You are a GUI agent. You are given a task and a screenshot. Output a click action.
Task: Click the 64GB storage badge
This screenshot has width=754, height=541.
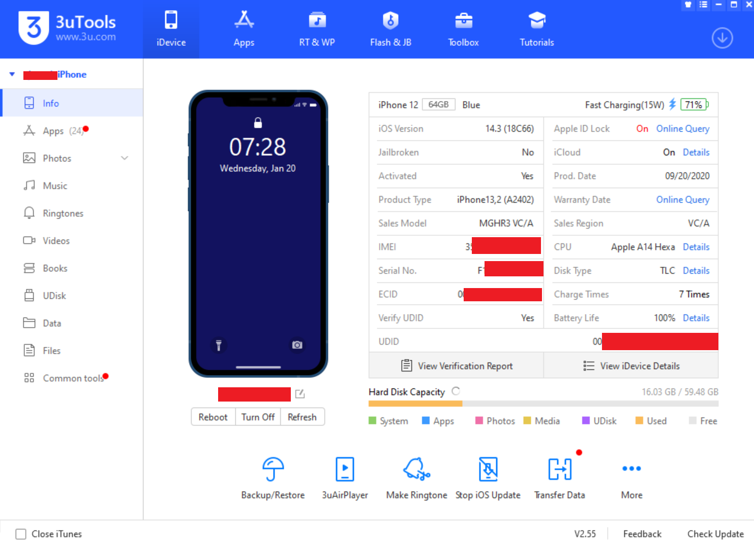point(438,104)
